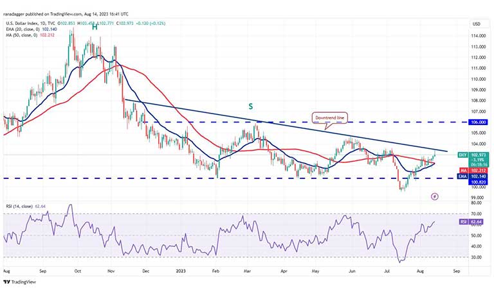Click the blue EMA 102.140 price tag

click(x=473, y=176)
